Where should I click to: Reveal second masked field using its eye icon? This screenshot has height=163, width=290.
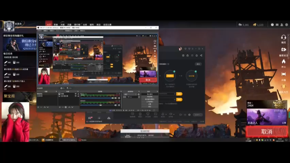pyautogui.click(x=175, y=99)
